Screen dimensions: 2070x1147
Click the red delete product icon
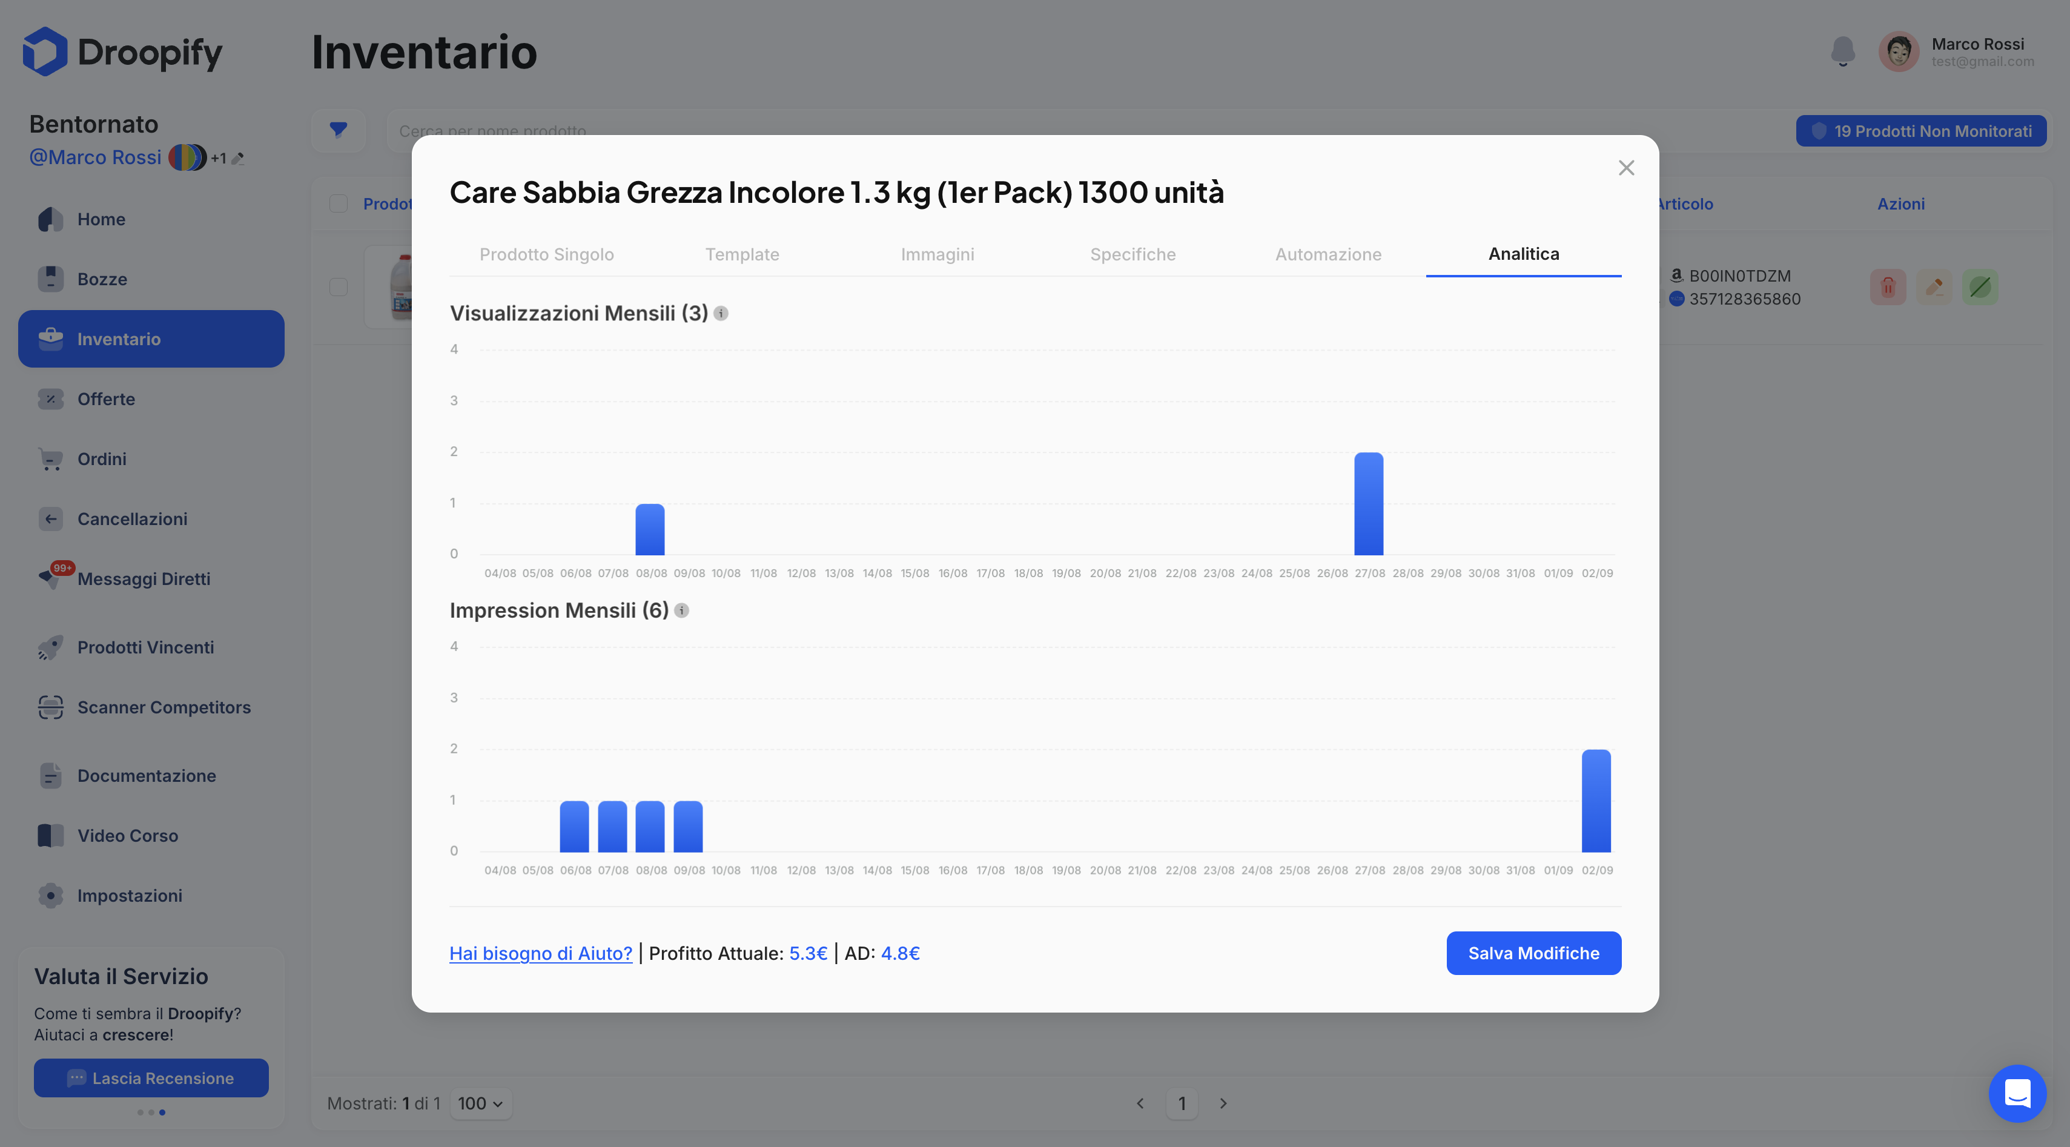(x=1888, y=287)
